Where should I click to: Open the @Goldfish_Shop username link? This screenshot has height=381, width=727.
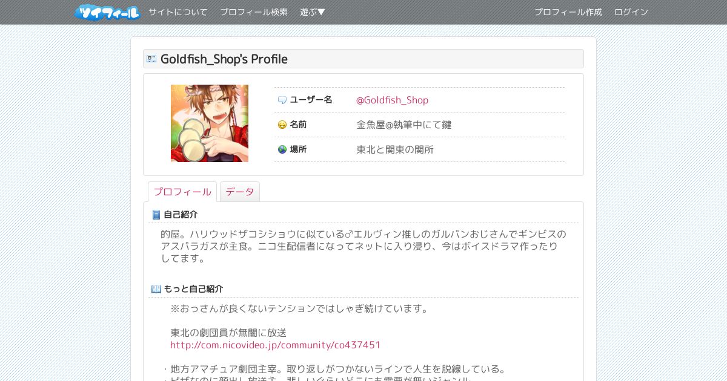pyautogui.click(x=392, y=100)
